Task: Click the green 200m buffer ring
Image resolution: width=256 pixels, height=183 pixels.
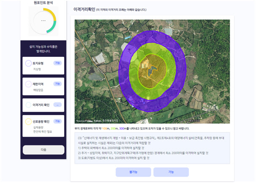Action: [x=172, y=72]
